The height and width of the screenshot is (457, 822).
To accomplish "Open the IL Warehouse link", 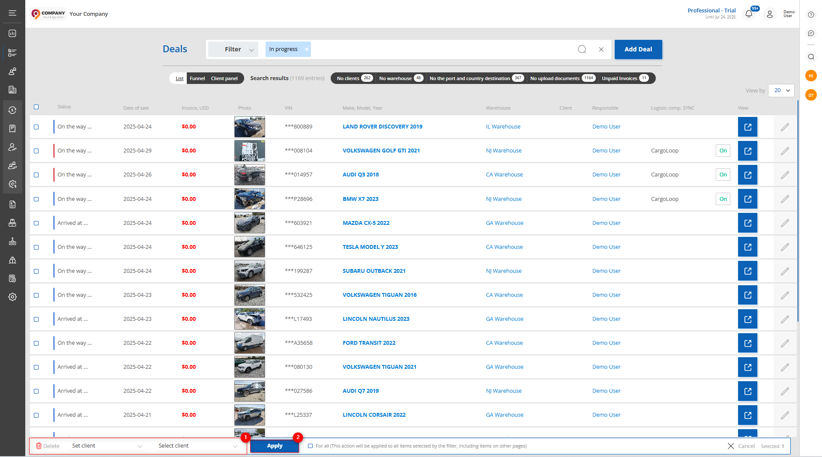I will pos(503,127).
